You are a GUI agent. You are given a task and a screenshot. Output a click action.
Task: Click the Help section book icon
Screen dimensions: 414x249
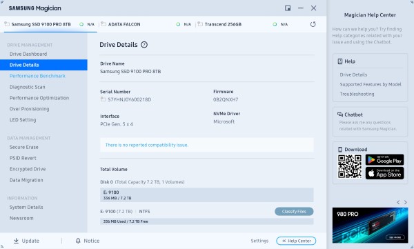tap(340, 61)
